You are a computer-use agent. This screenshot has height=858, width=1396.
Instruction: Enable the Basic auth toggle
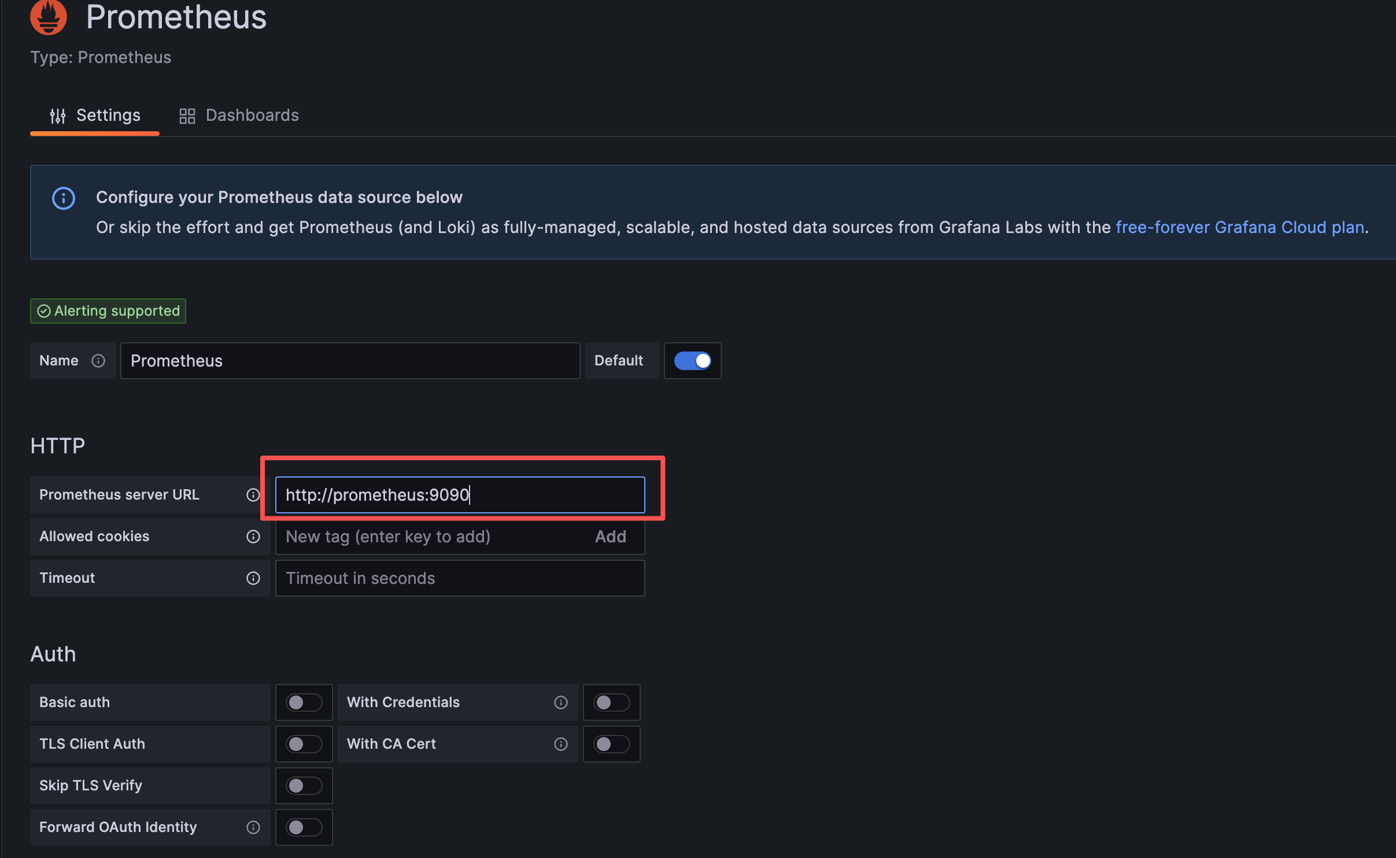click(304, 702)
